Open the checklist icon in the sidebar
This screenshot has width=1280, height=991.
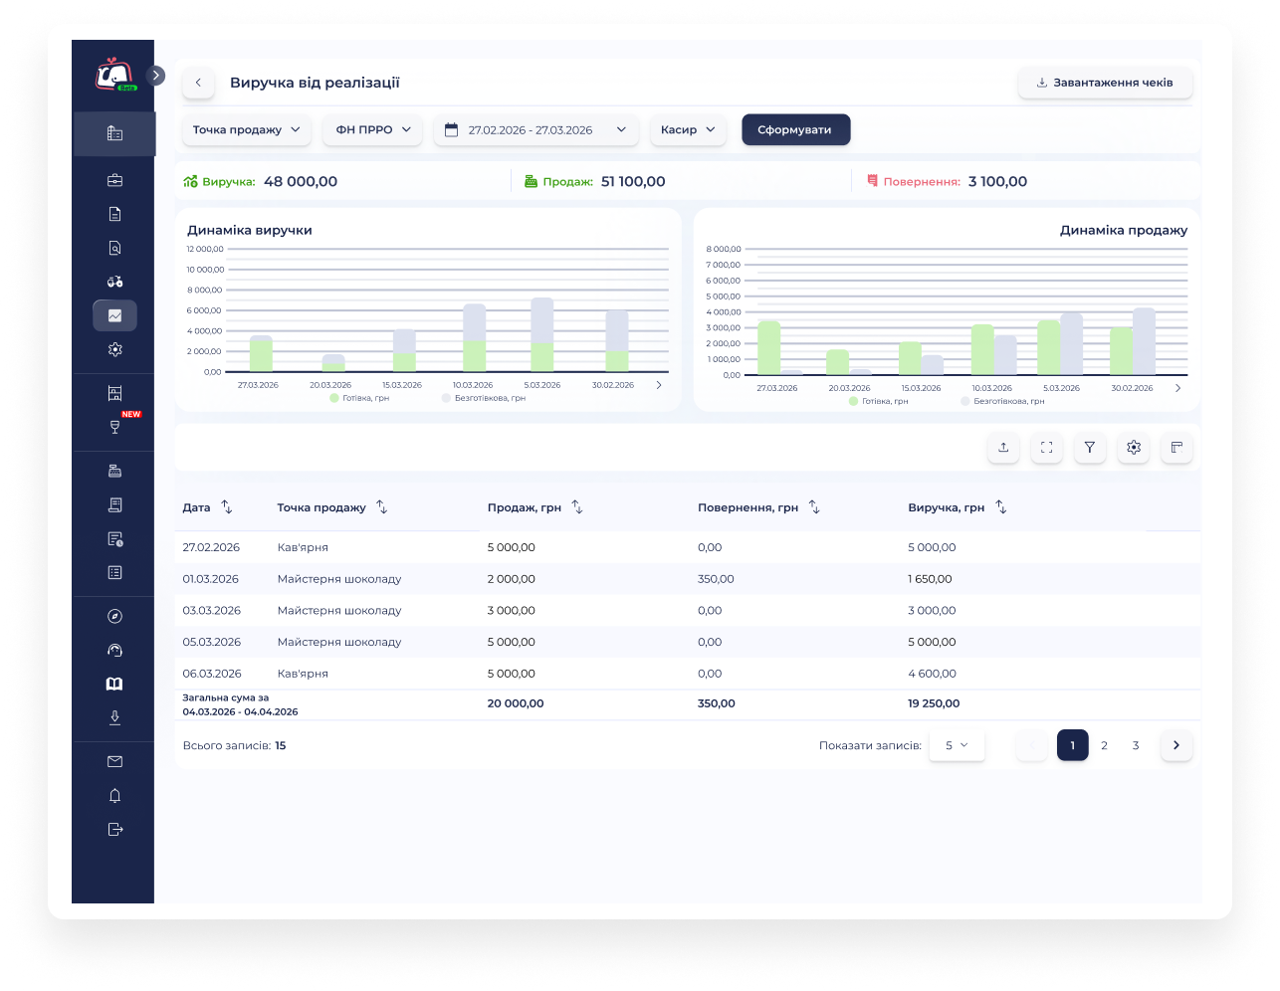point(114,572)
